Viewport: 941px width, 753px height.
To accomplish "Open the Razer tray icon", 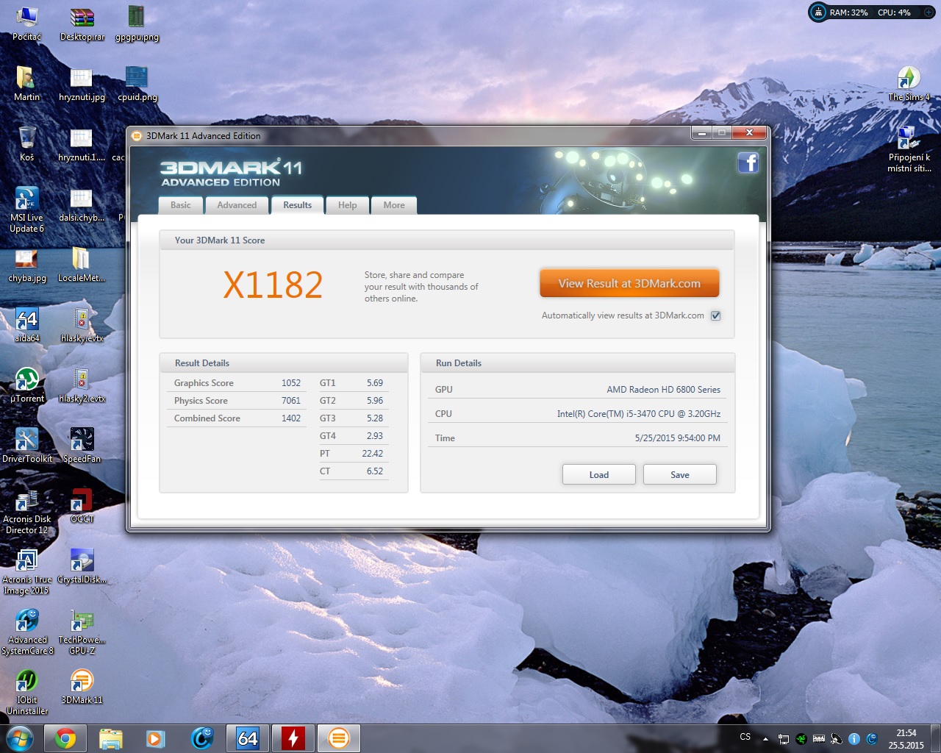I will (x=801, y=739).
